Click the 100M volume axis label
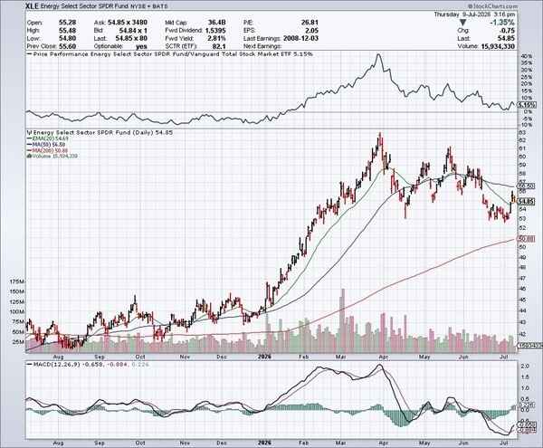This screenshot has width=543, height=448. [16, 311]
